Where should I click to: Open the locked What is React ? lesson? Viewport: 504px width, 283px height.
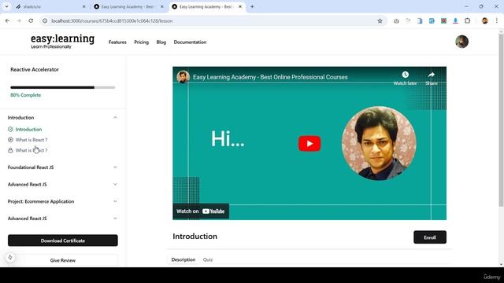(x=31, y=150)
